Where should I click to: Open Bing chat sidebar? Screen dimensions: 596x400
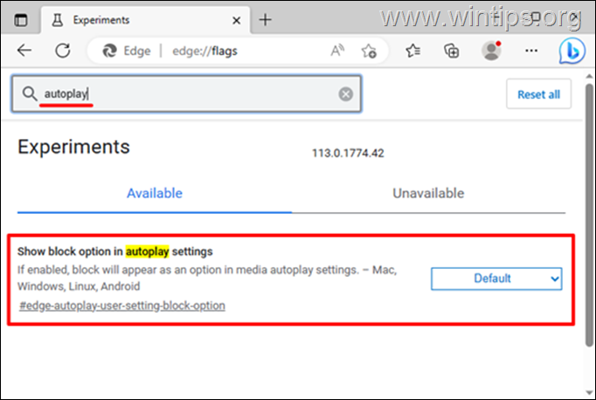coord(572,51)
